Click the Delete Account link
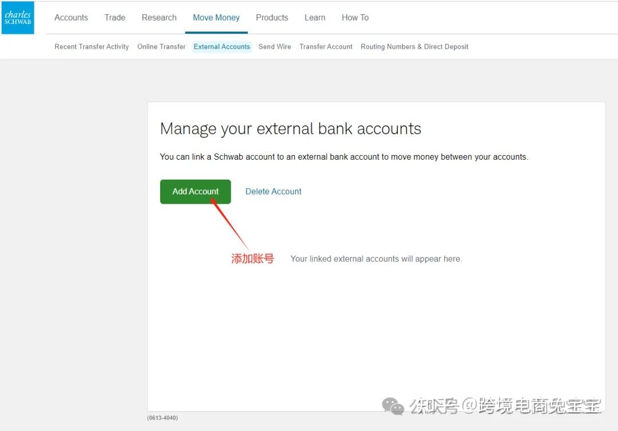Screen dimensions: 618x431 tap(273, 191)
